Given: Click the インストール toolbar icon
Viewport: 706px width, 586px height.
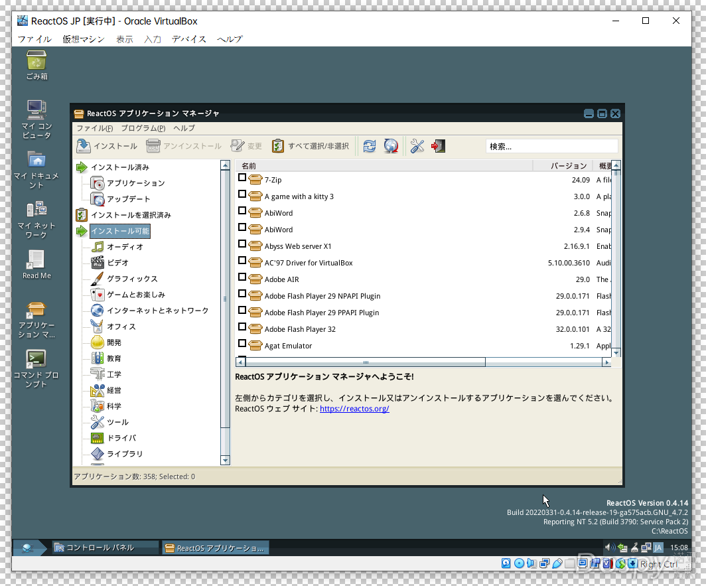Looking at the screenshot, I should point(84,146).
